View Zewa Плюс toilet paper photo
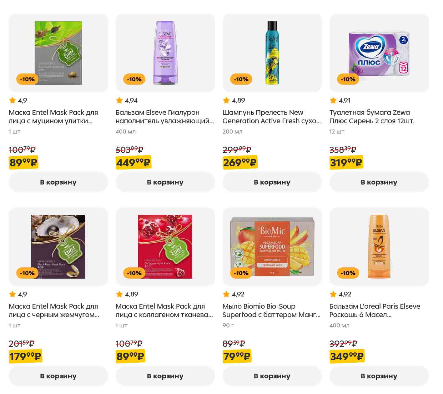The width and height of the screenshot is (443, 394). pos(379,53)
